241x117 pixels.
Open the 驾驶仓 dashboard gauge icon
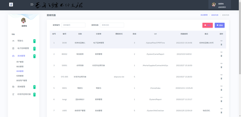tap(13, 41)
